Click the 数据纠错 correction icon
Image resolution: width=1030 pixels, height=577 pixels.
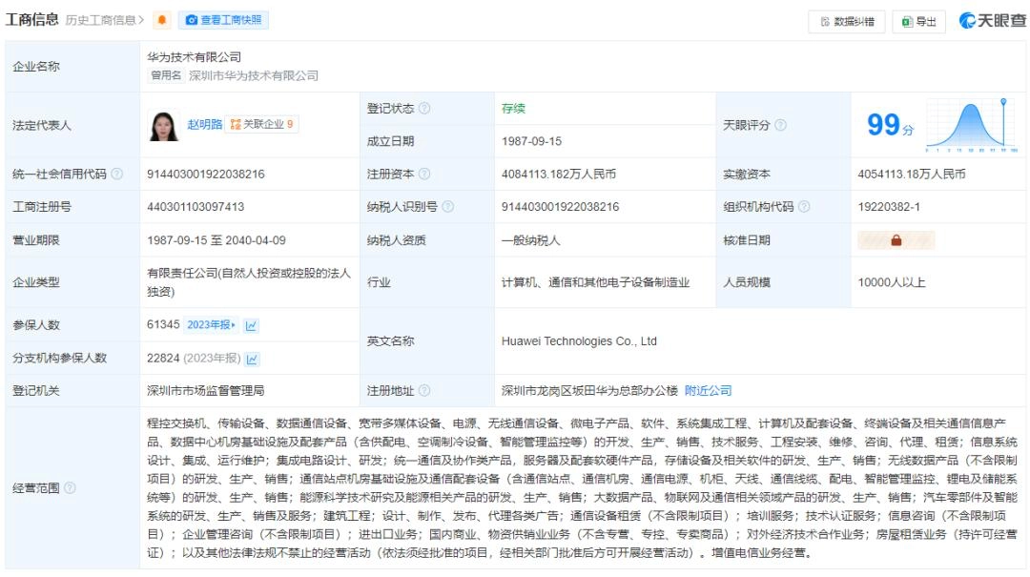[826, 21]
